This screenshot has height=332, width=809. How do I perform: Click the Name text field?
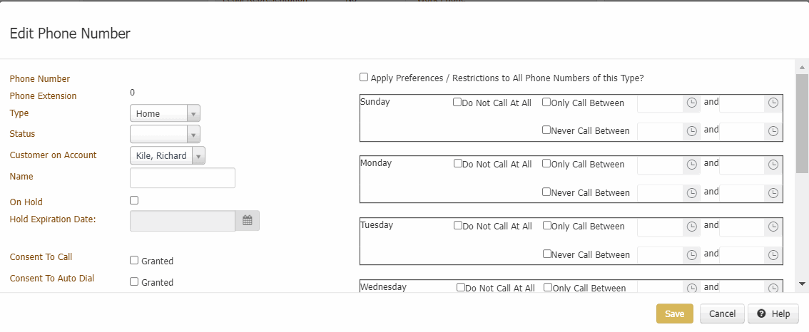point(183,178)
